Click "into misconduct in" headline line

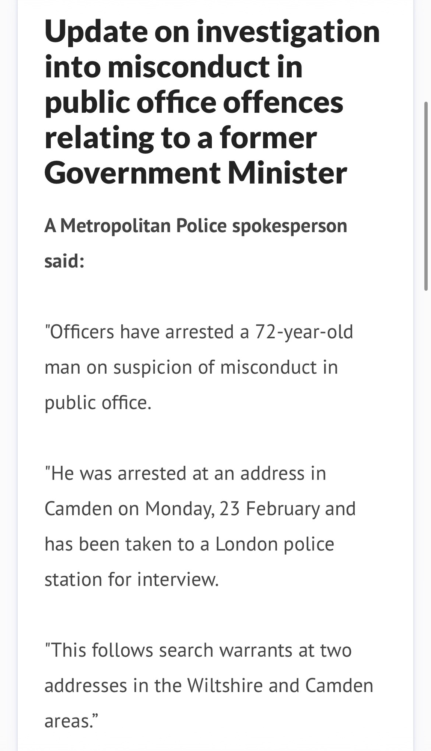point(173,67)
